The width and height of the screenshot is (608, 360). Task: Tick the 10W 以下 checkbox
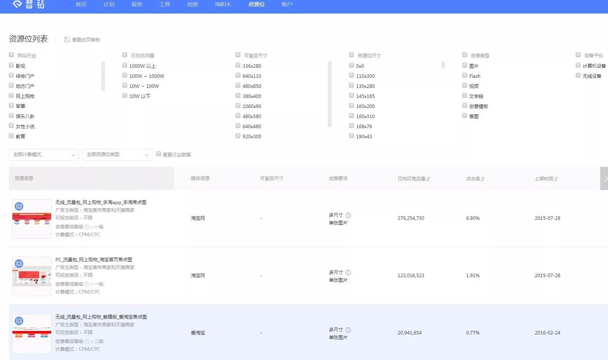[125, 96]
